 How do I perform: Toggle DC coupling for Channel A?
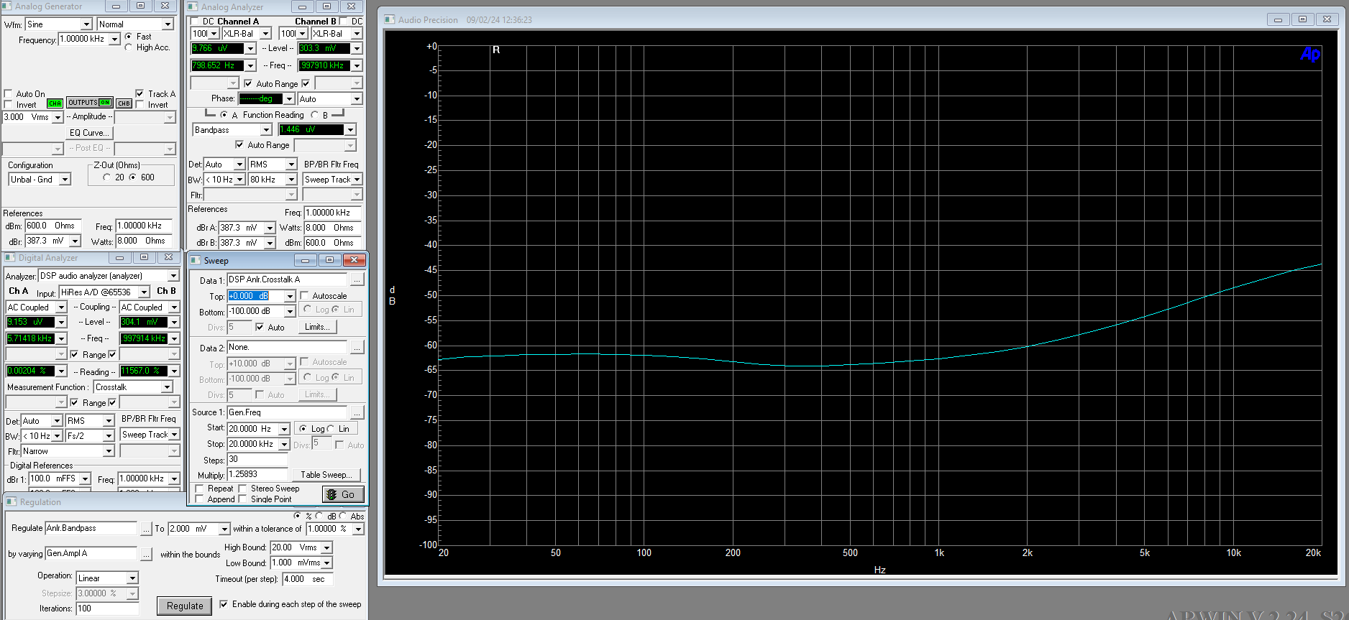click(x=194, y=22)
